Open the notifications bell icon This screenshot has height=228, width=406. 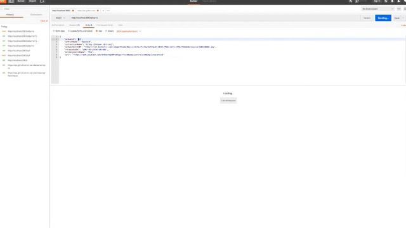pos(392,1)
